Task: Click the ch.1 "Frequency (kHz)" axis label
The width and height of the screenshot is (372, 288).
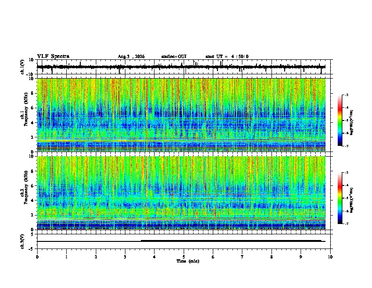Action: tap(26, 109)
